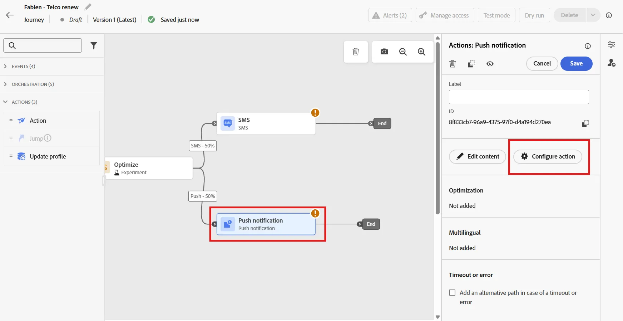
Task: Click the canvas vertical scrollbar
Action: coord(437,128)
